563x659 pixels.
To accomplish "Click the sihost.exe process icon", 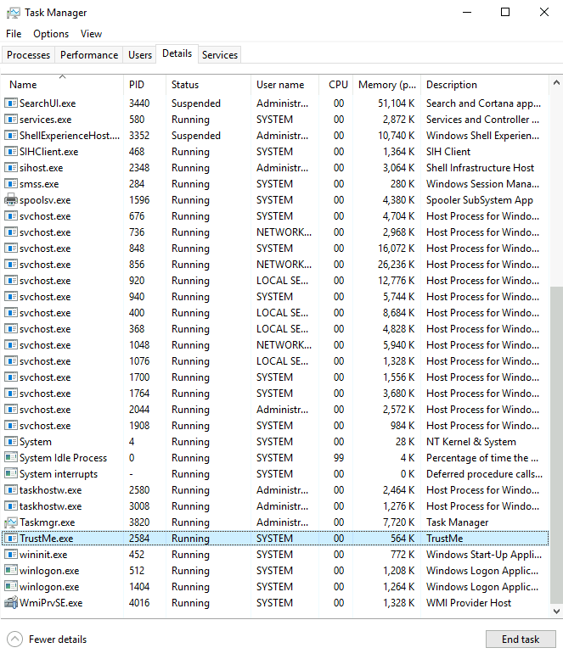I will [11, 168].
